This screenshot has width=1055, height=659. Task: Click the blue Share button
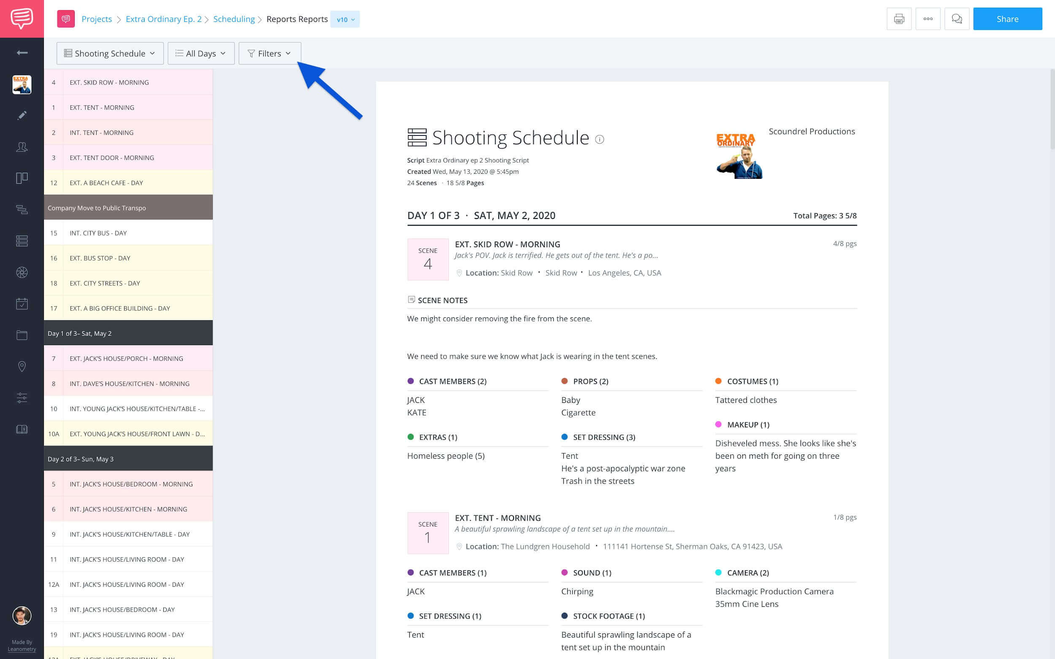pos(1007,19)
